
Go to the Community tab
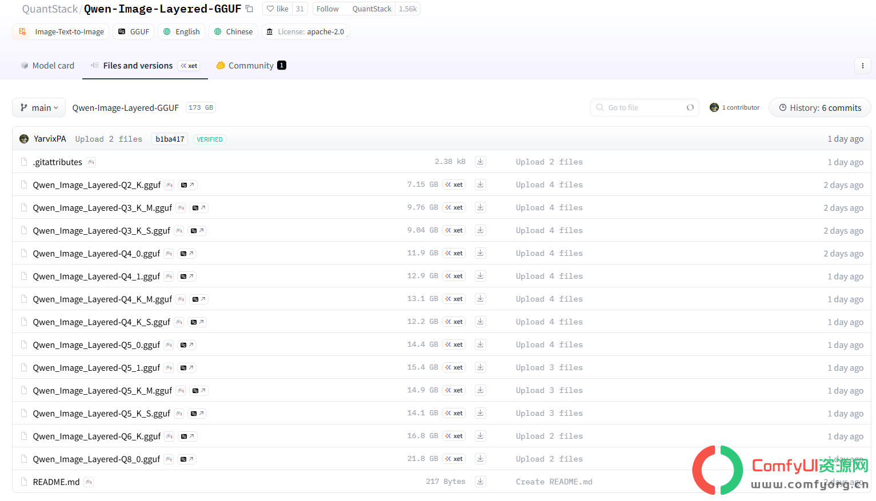click(x=251, y=66)
